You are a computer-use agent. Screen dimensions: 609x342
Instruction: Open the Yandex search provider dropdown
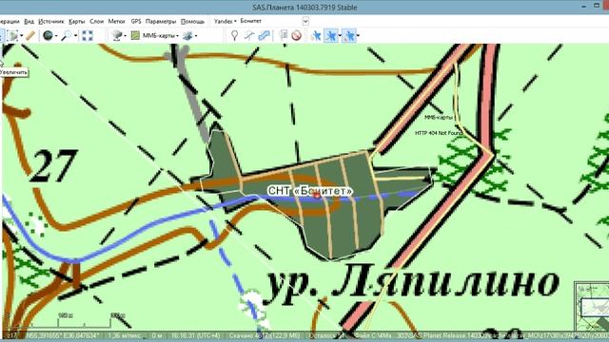click(x=226, y=21)
